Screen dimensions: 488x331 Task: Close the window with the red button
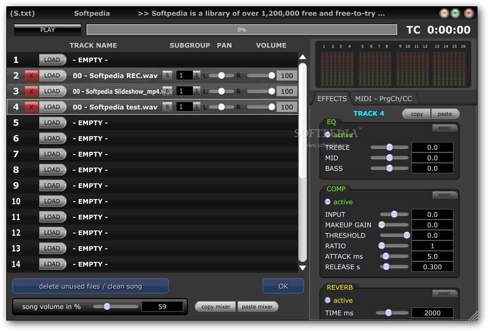click(469, 13)
